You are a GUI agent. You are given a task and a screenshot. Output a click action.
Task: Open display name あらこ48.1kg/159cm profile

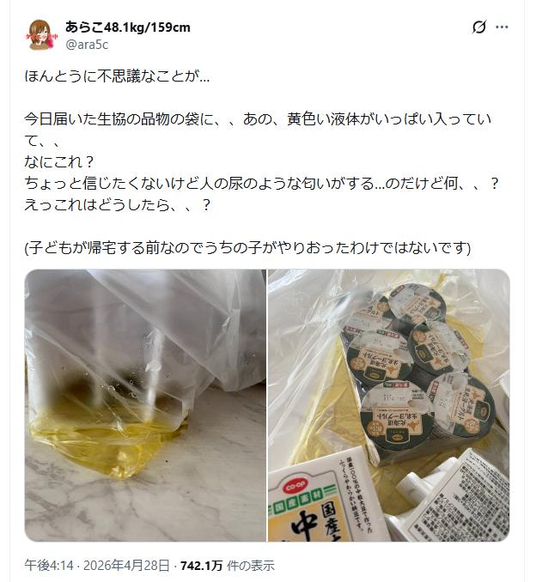pyautogui.click(x=127, y=27)
